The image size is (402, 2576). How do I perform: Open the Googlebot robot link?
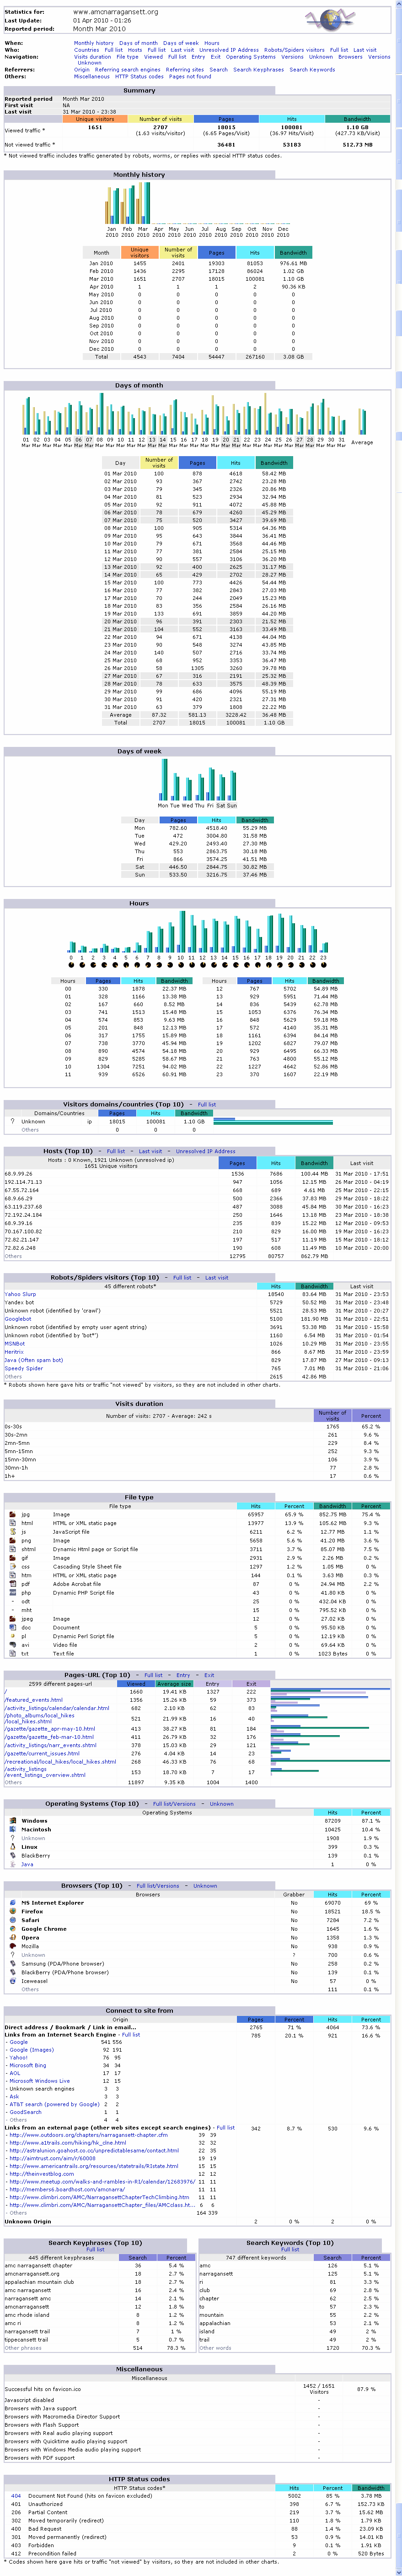pos(18,1319)
